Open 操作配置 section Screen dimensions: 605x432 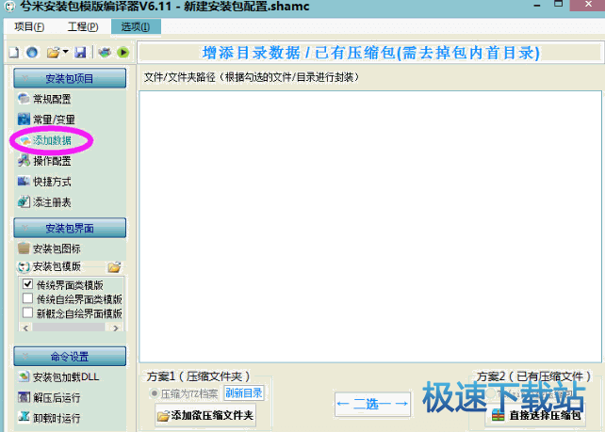51,161
